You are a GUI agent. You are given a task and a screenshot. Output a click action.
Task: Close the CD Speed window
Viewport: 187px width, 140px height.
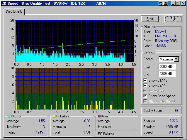[183, 4]
